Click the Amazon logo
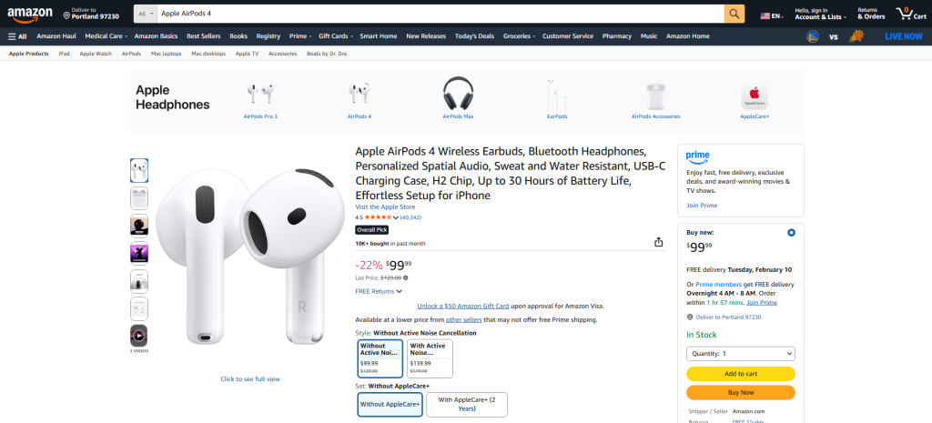The image size is (932, 423). 29,13
